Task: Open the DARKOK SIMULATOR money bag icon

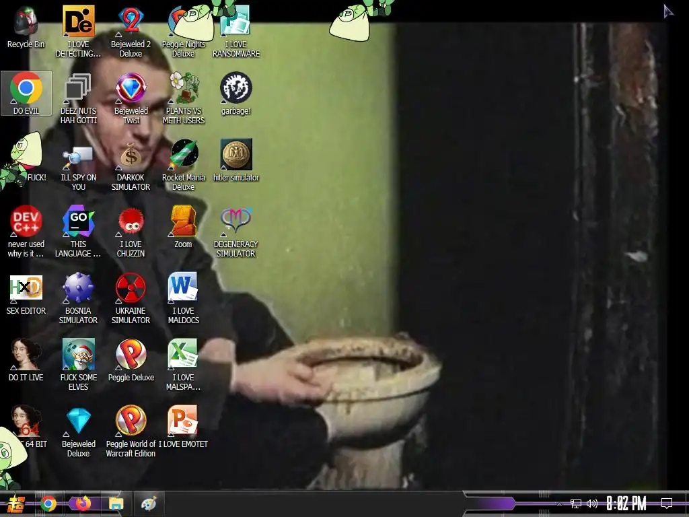Action: tap(131, 166)
